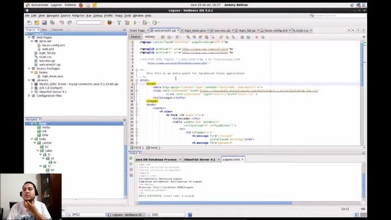Select the meta node in Navigator
Image resolution: width=391 pixels, height=220 pixels.
(46, 128)
